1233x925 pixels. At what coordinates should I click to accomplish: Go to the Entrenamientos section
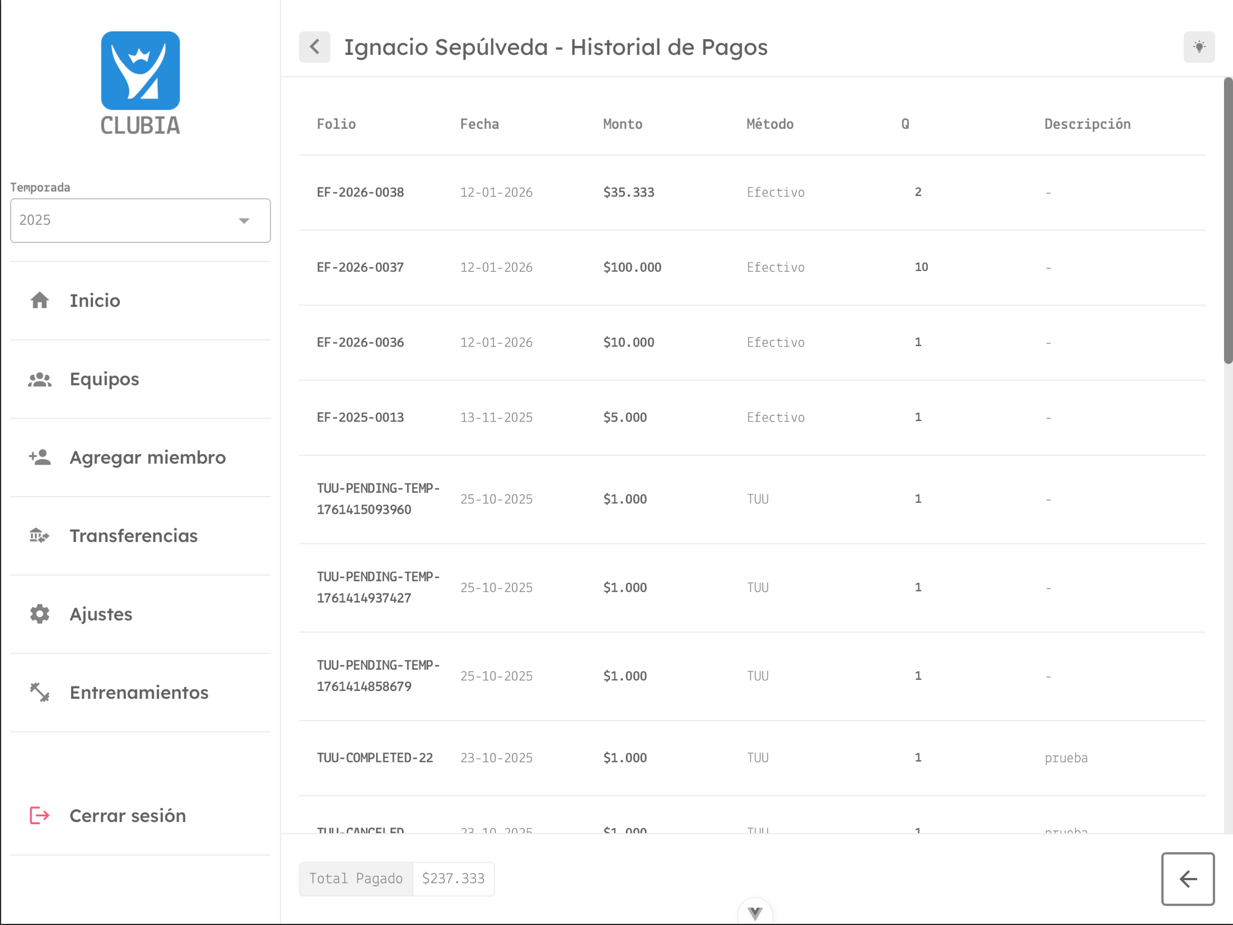pos(139,693)
